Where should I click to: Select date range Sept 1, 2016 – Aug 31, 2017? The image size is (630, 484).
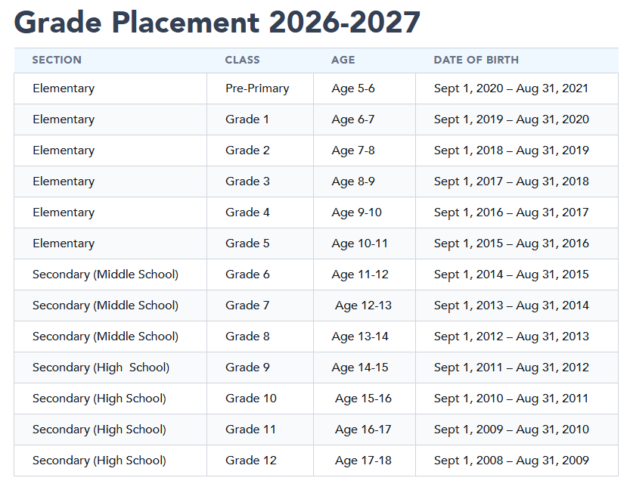(x=511, y=213)
